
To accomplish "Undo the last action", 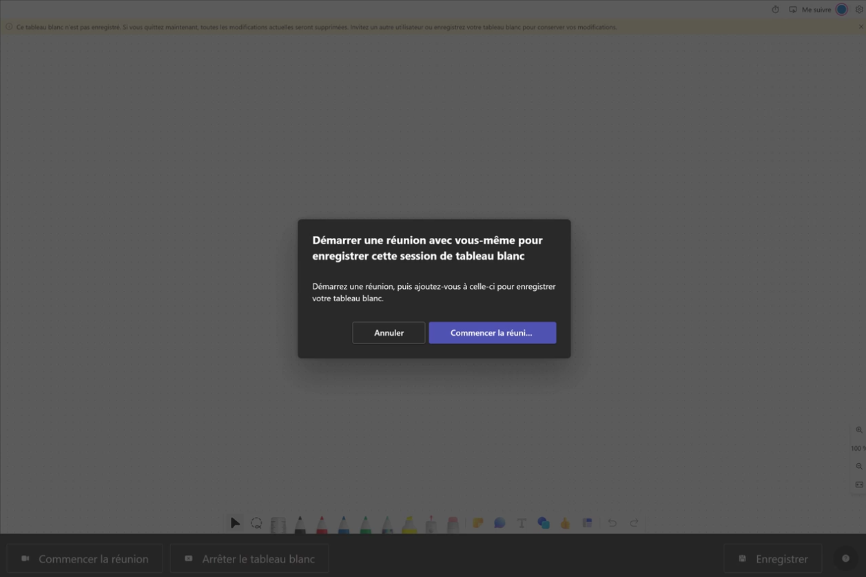I will (x=612, y=523).
